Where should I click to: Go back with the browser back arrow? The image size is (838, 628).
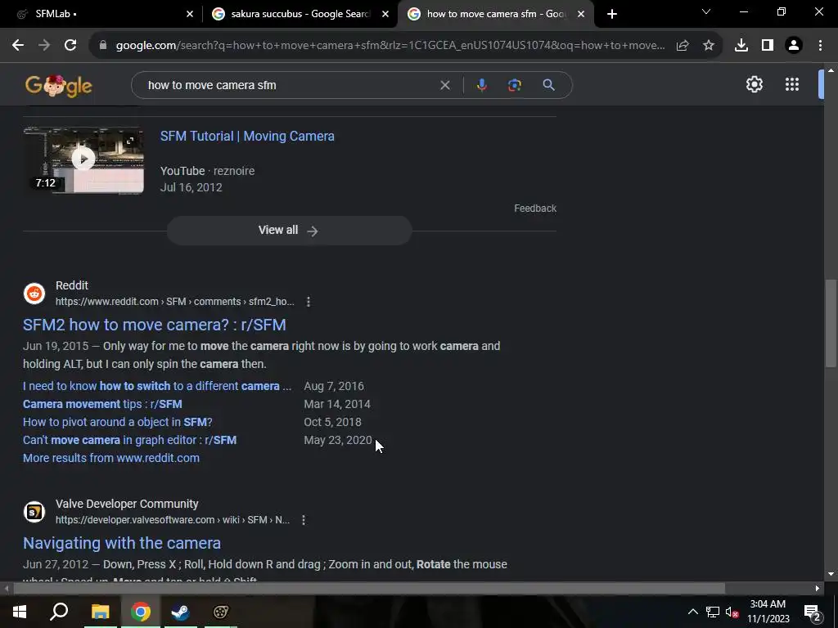[18, 46]
